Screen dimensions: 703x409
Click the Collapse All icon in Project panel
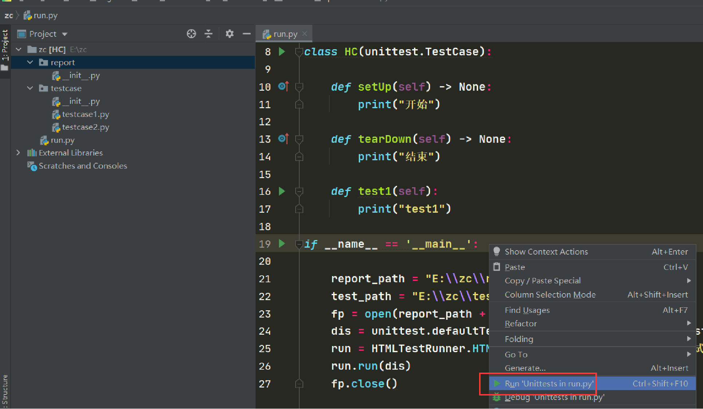pyautogui.click(x=209, y=34)
